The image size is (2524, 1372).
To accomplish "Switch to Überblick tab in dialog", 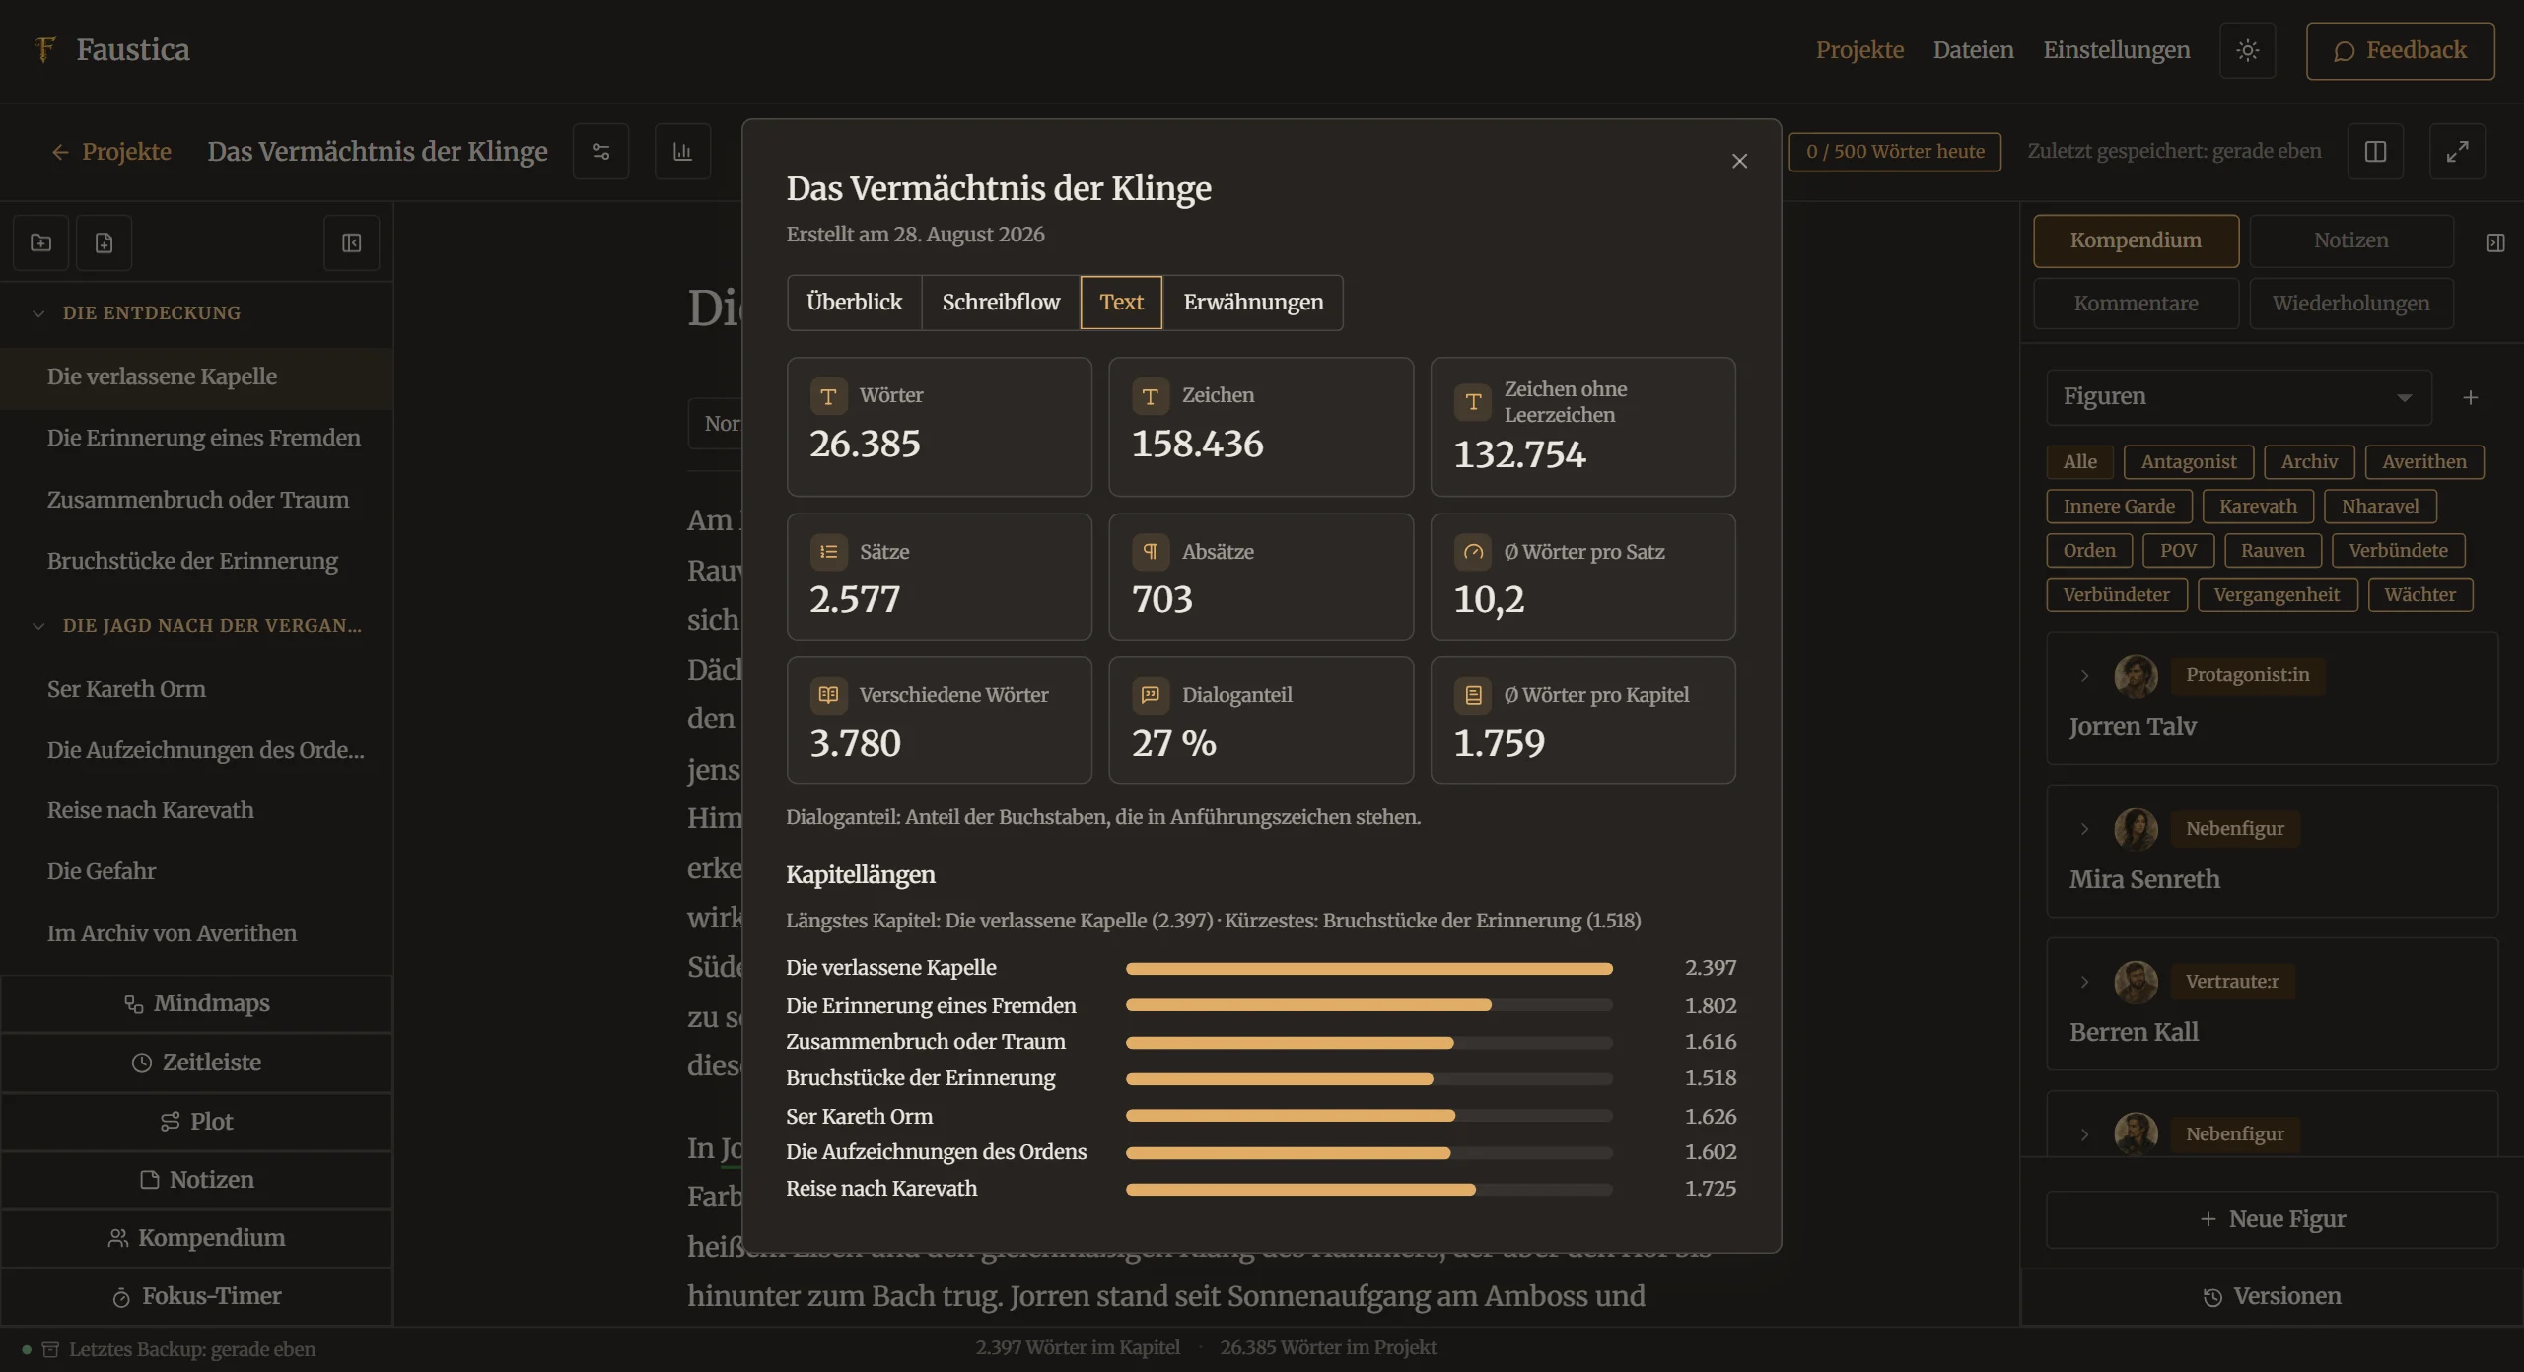I will click(x=854, y=303).
